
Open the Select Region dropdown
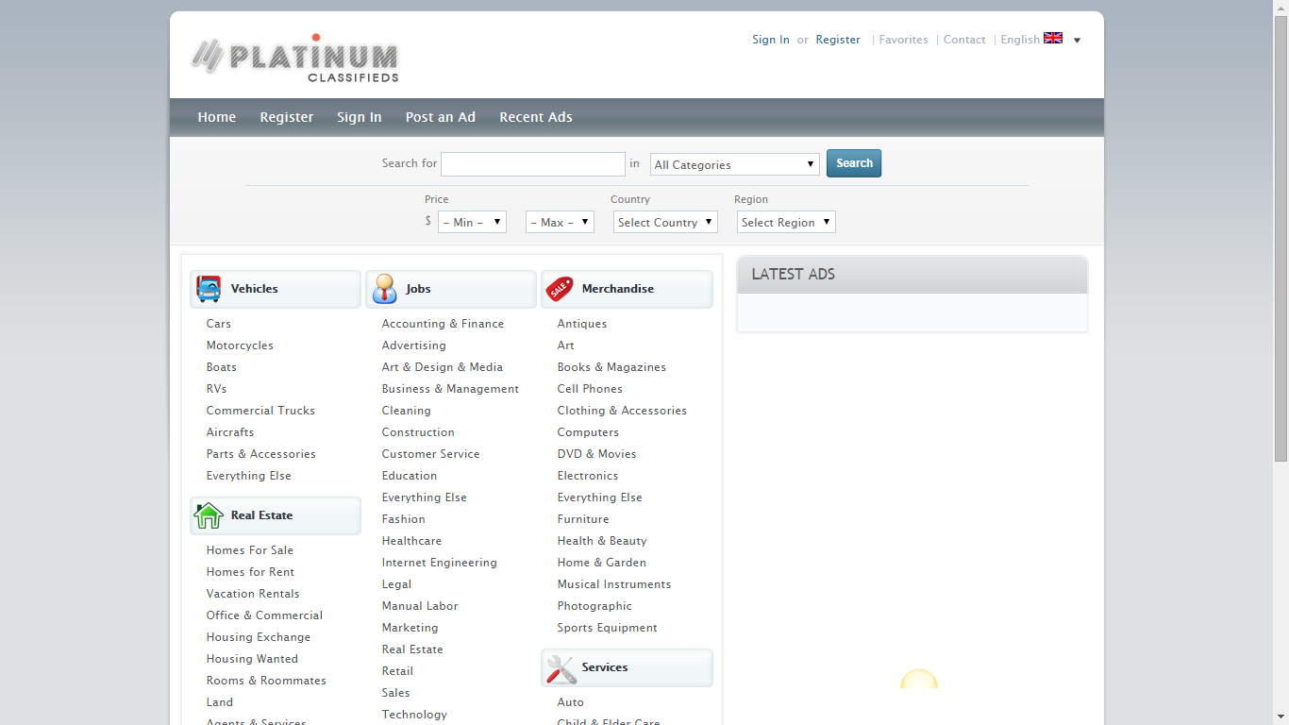pyautogui.click(x=785, y=223)
